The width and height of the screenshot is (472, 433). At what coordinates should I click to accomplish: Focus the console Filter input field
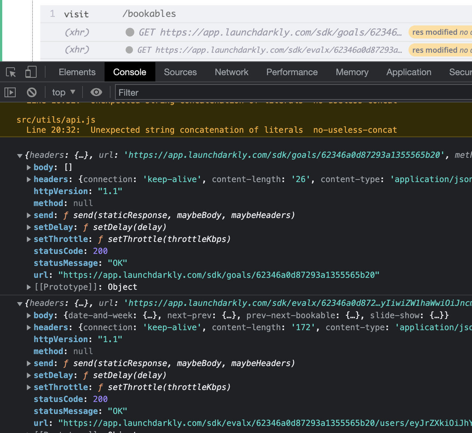294,92
